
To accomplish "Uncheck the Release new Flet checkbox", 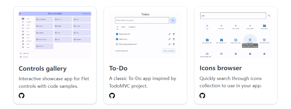I will 117,34.
